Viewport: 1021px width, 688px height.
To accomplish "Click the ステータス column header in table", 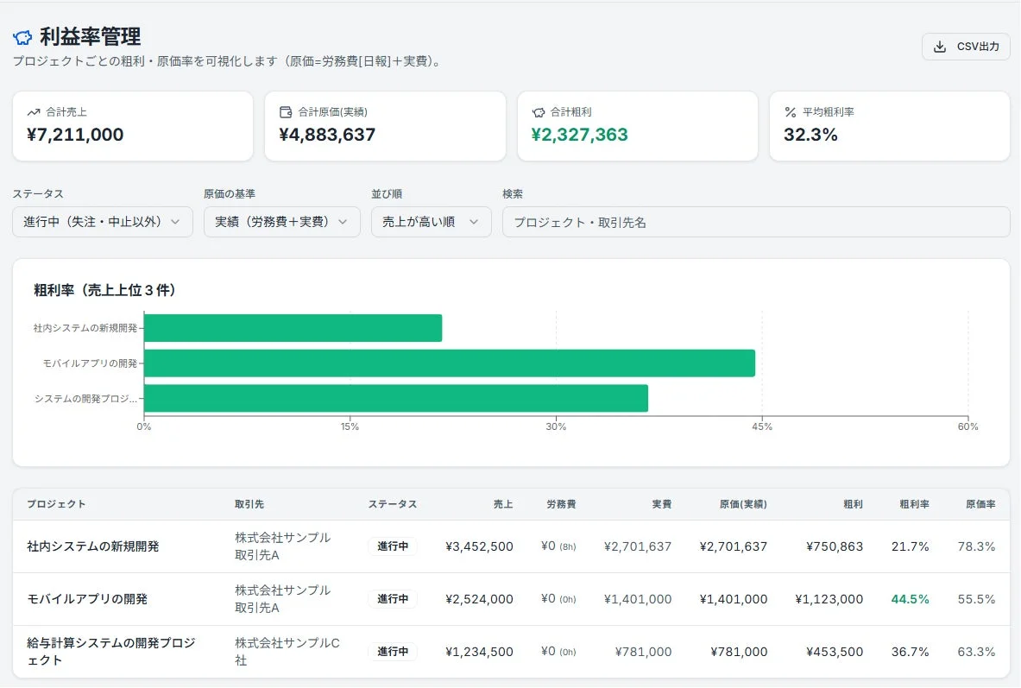I will 393,504.
